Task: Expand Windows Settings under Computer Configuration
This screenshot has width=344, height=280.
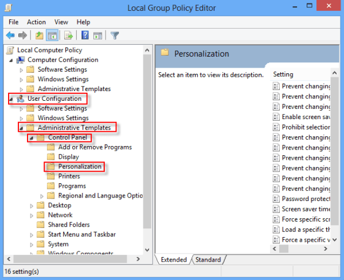Action: (21, 80)
